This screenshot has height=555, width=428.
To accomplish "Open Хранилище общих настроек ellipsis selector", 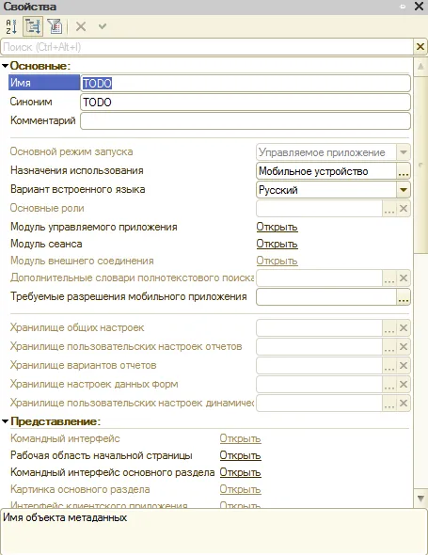I will [x=389, y=328].
